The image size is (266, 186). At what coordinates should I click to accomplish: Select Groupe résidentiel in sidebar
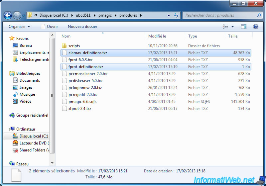(x=32, y=115)
